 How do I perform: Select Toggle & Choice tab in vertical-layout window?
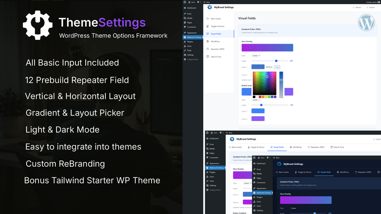tap(219, 26)
